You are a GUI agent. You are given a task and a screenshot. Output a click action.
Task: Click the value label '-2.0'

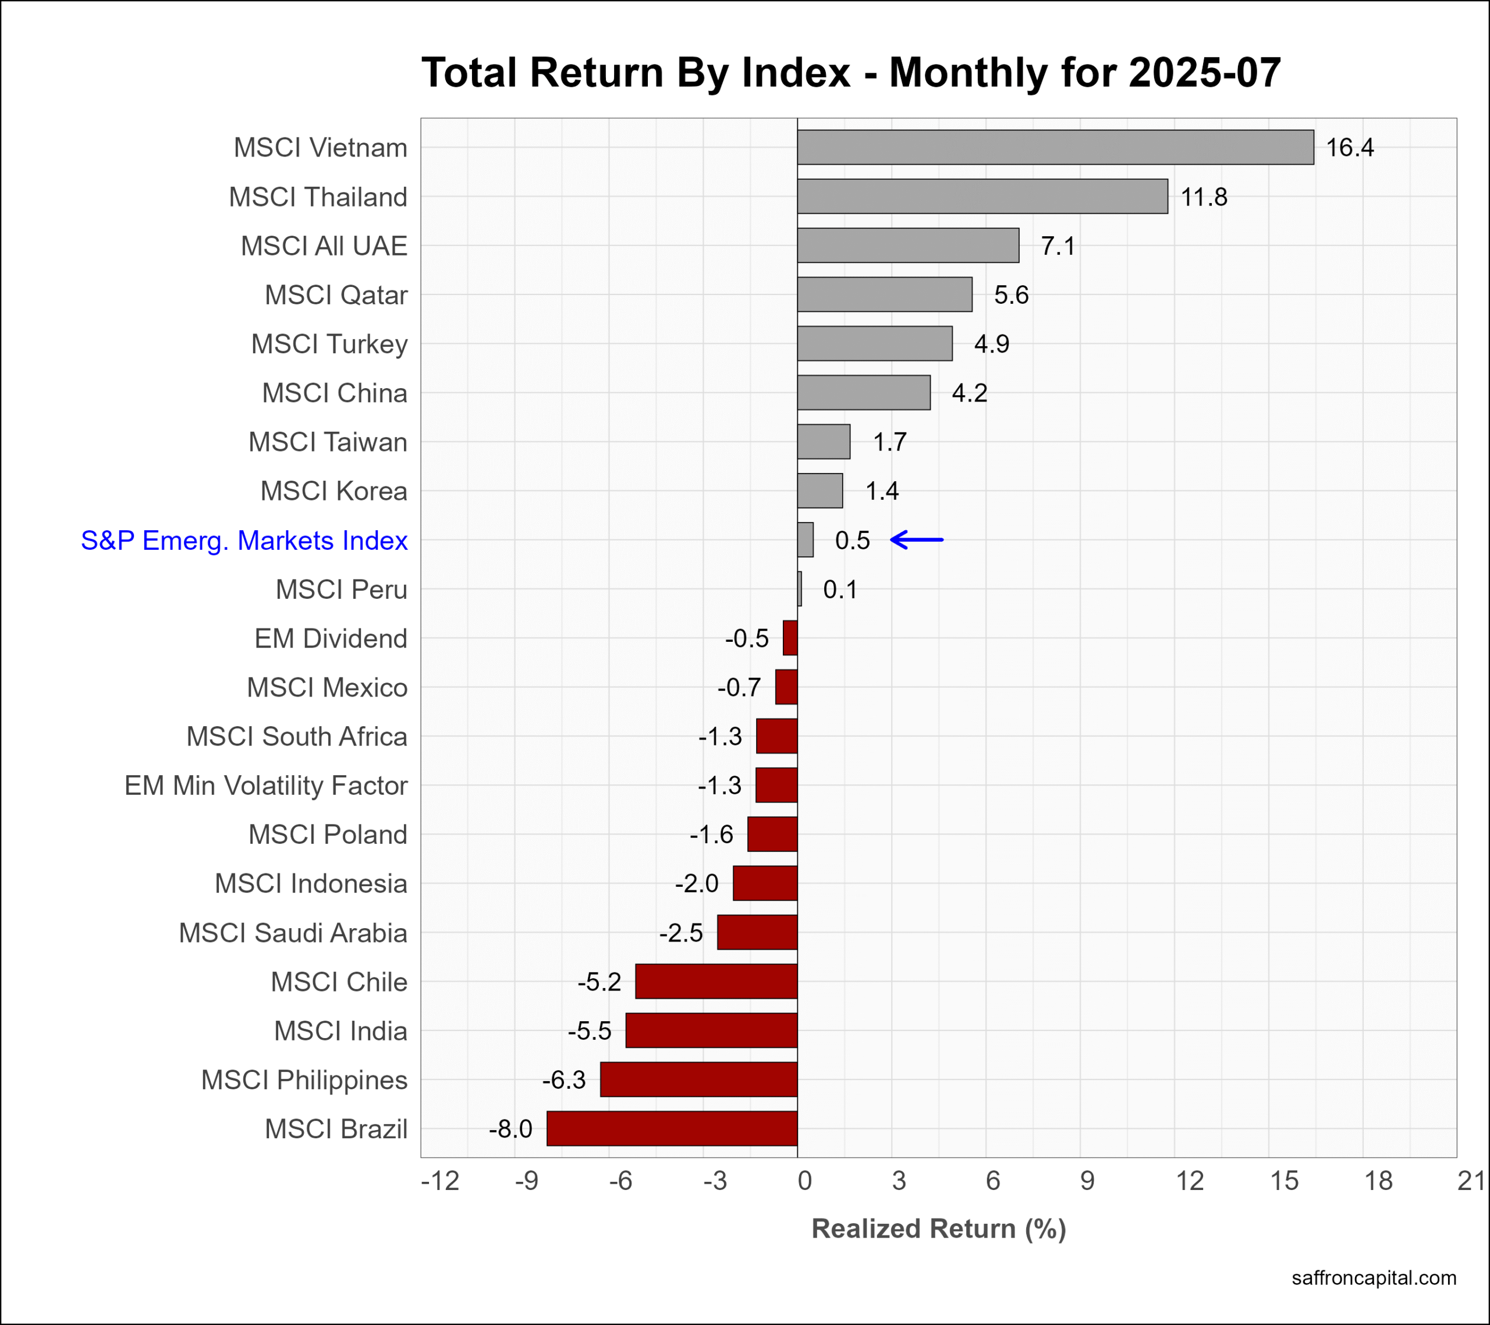pos(696,883)
